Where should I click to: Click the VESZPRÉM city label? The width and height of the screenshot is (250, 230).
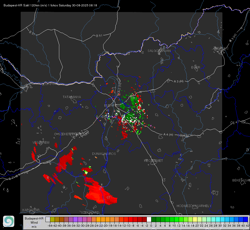click(41, 142)
